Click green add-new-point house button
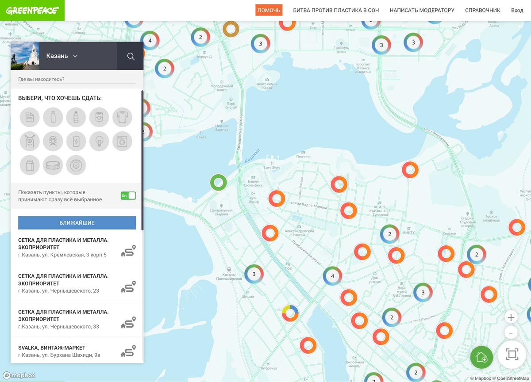This screenshot has height=382, width=531. coord(481,357)
